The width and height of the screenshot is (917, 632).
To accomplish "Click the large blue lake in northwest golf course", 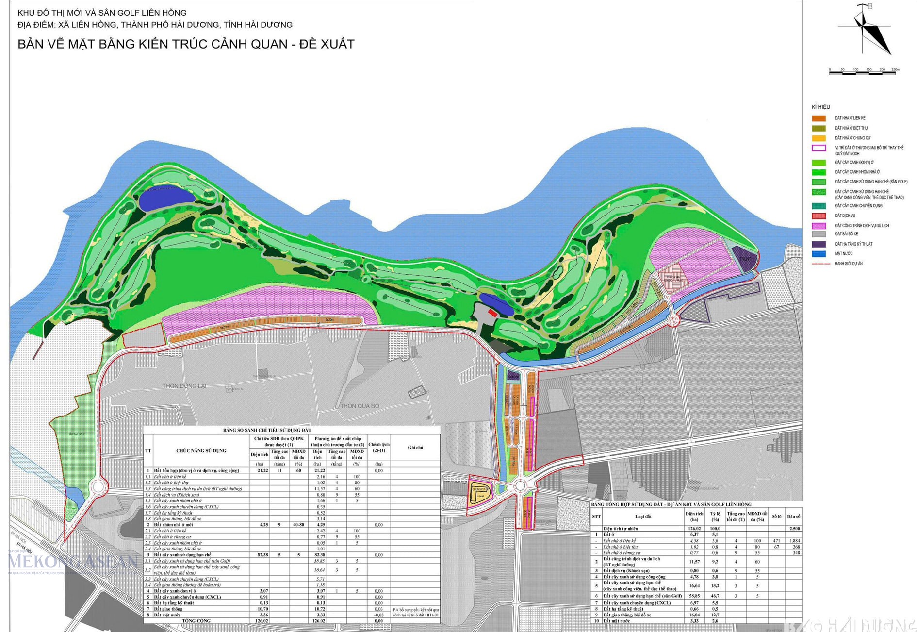I will (166, 198).
